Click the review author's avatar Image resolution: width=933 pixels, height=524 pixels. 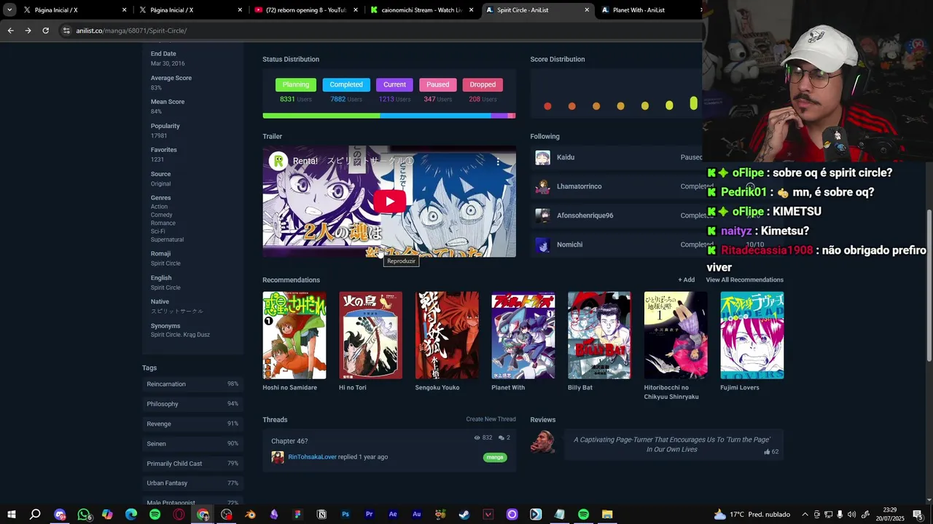542,442
